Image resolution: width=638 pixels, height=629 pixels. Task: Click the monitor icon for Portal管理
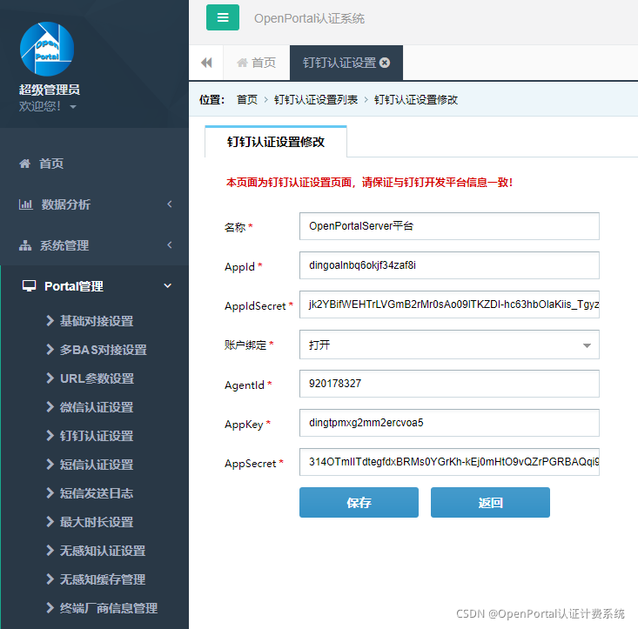[30, 286]
